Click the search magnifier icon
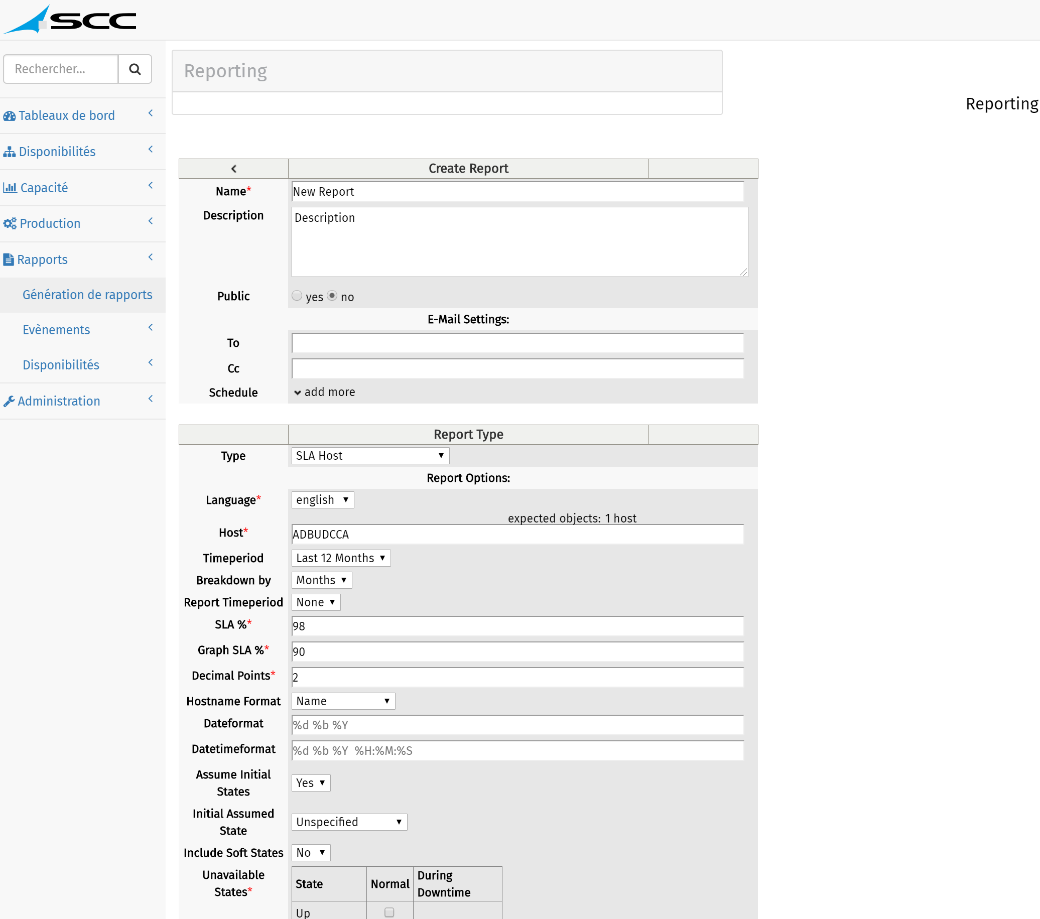The height and width of the screenshot is (919, 1040). click(x=135, y=69)
